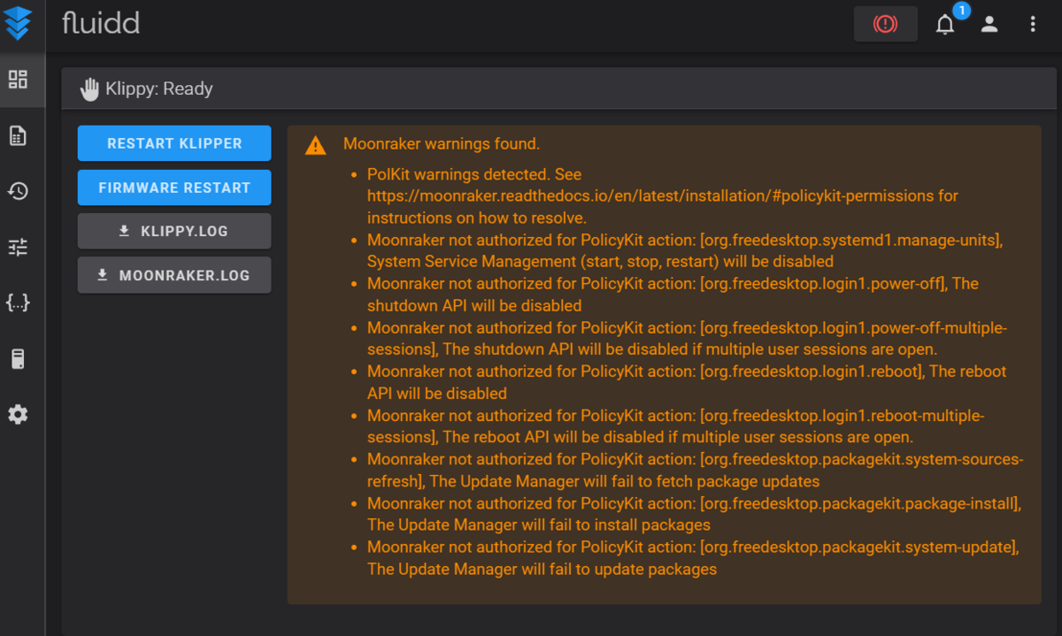
Task: Open the three-dot overflow menu
Action: click(1033, 25)
